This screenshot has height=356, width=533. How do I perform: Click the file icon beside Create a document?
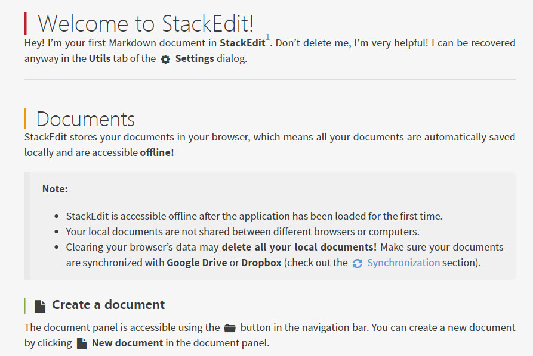click(x=40, y=306)
